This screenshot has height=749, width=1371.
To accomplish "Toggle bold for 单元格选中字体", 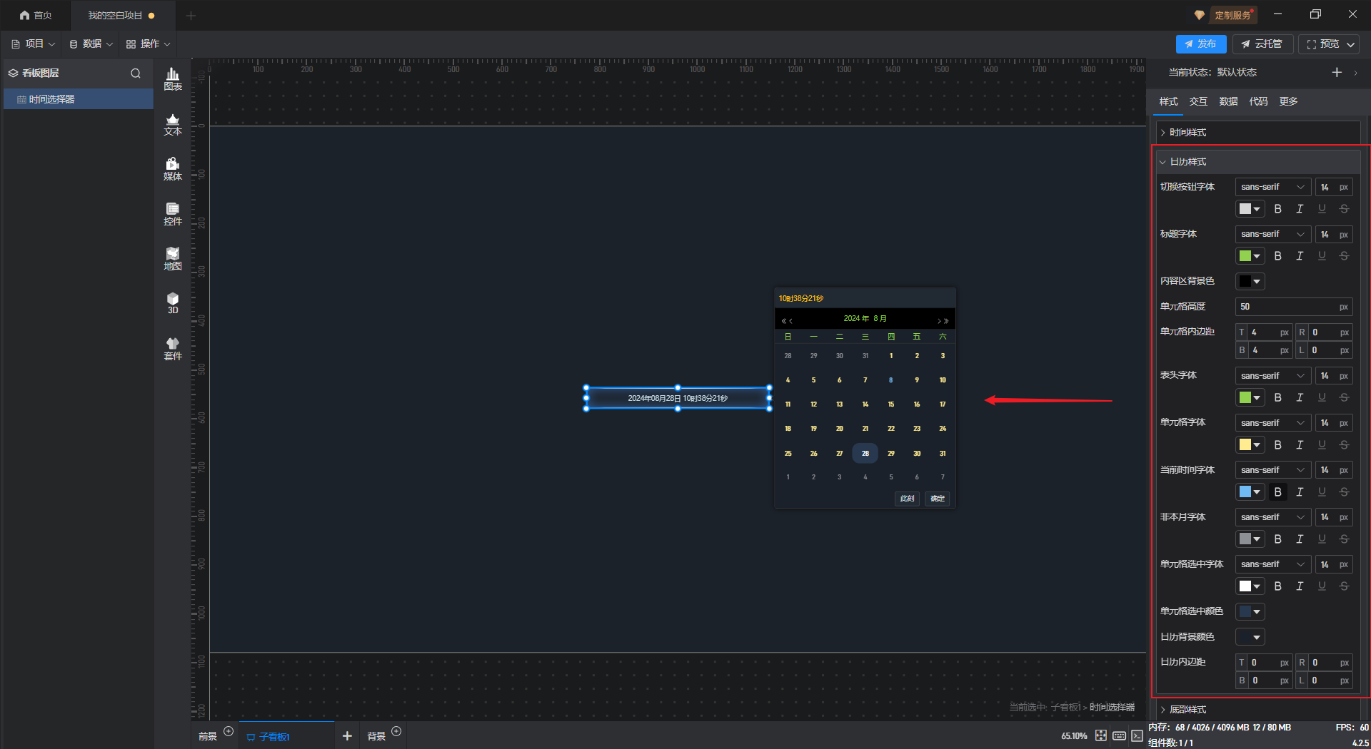I will 1278,586.
